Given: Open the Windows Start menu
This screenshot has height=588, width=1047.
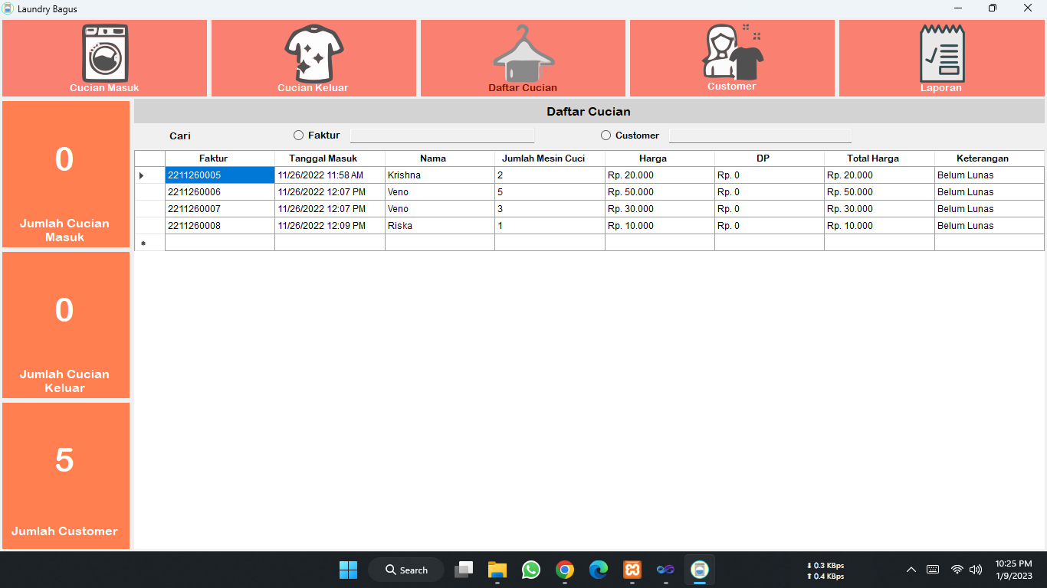Looking at the screenshot, I should [349, 570].
